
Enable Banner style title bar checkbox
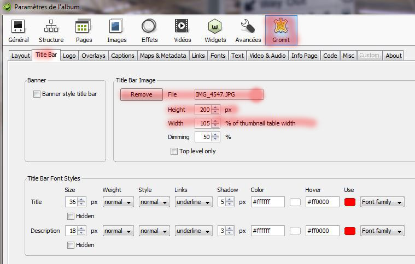pyautogui.click(x=37, y=94)
